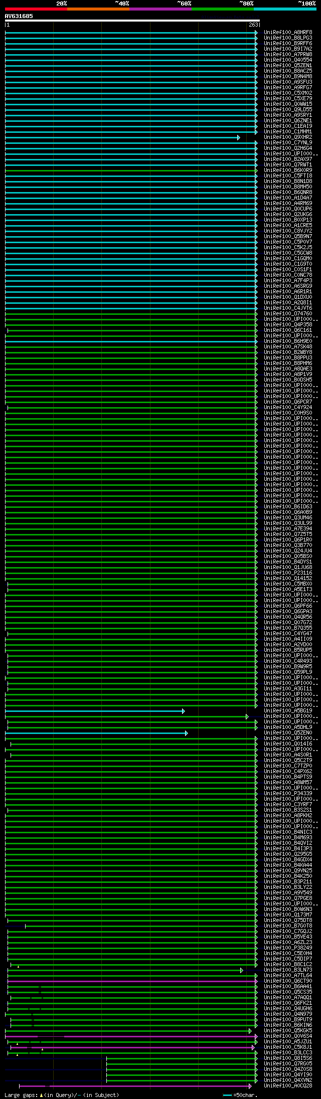Click label UniRef100_B4NIC3
321x1099 pixels.
click(x=288, y=832)
